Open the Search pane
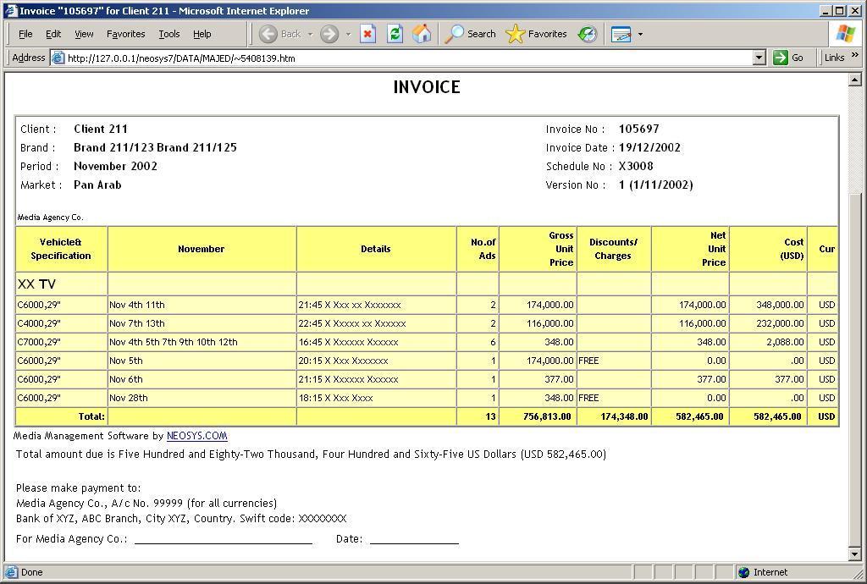Screen dimensions: 867x584 tap(471, 34)
